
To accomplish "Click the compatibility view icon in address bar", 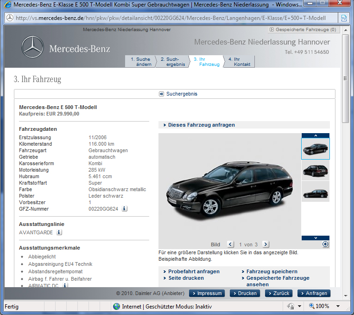I will (x=344, y=18).
